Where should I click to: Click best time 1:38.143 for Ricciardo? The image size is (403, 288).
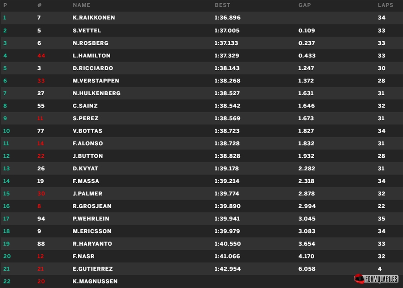click(x=227, y=68)
